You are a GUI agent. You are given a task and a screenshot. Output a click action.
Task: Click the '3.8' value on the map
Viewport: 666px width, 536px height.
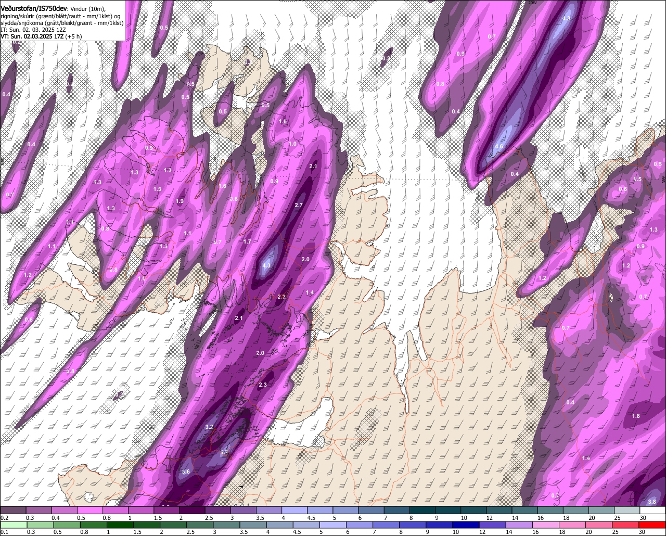pos(652,502)
